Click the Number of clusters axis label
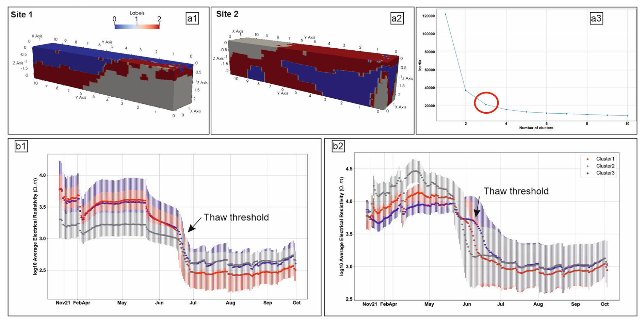Viewport: 644px width, 325px height. pyautogui.click(x=536, y=128)
